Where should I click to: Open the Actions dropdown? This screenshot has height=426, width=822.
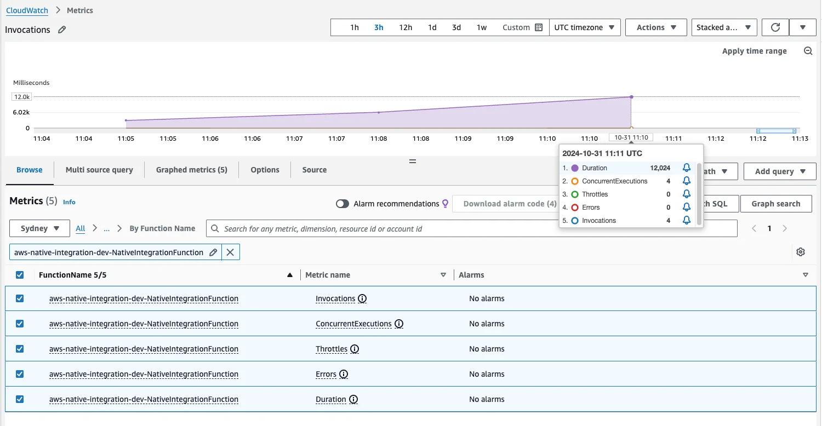(x=655, y=27)
